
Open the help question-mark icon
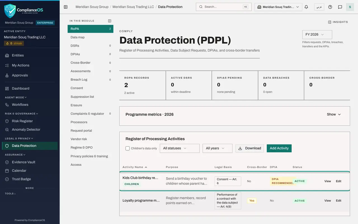pos(330,7)
